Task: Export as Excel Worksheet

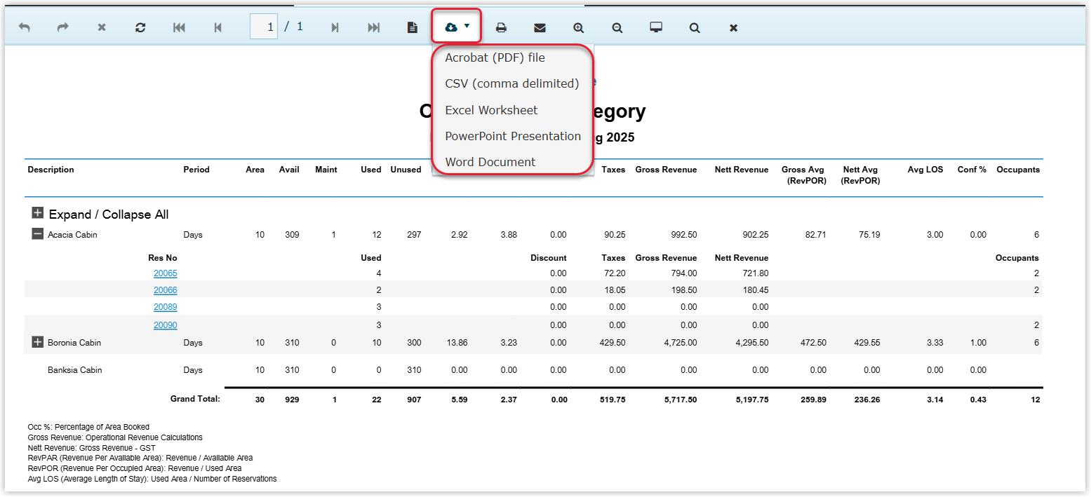Action: point(491,110)
